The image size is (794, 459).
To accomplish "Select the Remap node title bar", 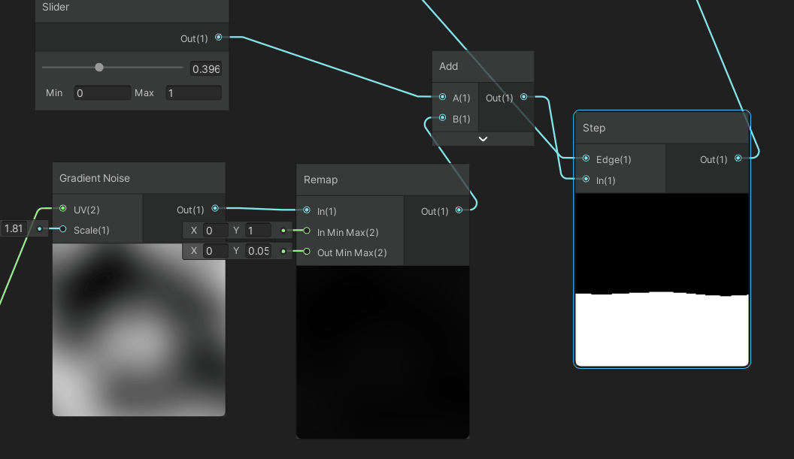I will tap(383, 180).
